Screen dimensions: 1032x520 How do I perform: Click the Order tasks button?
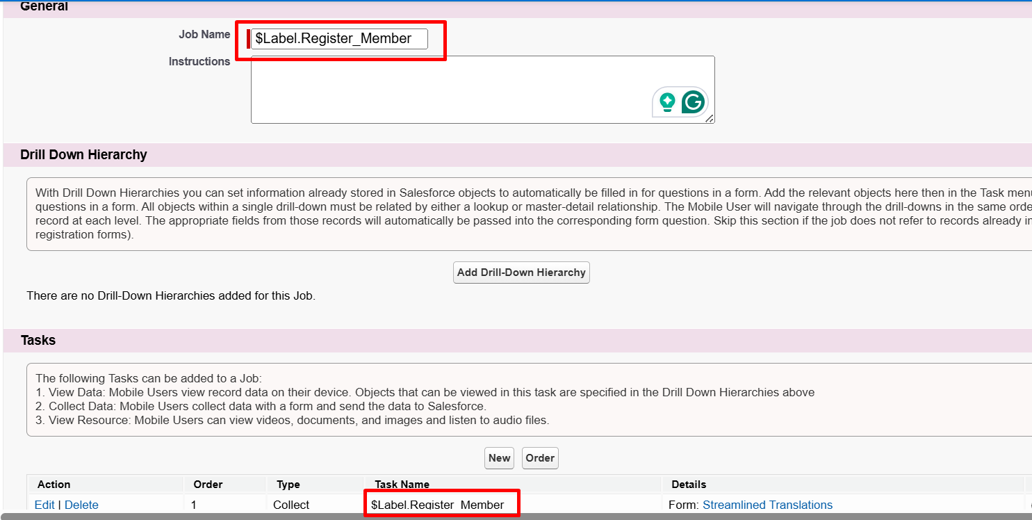coord(540,458)
